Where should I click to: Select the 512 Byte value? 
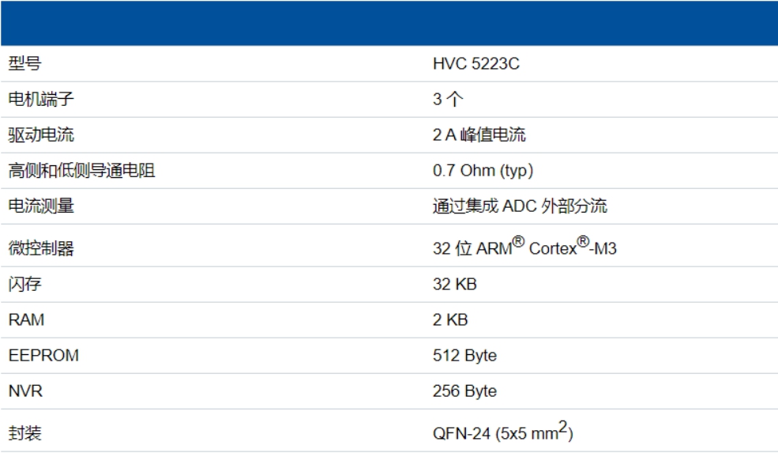(x=464, y=356)
